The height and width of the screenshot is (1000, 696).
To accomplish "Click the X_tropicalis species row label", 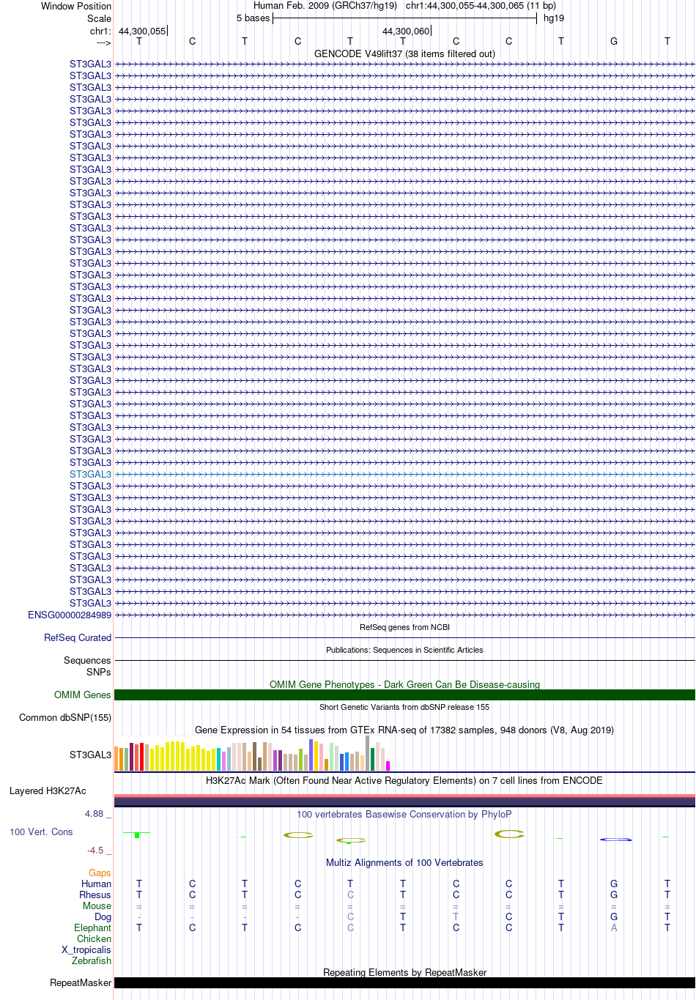I will (86, 949).
